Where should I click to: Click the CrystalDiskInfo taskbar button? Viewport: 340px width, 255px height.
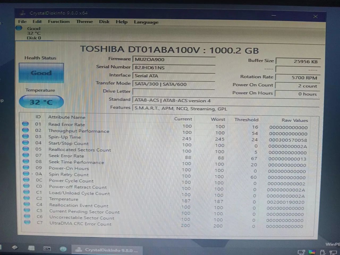point(107,250)
